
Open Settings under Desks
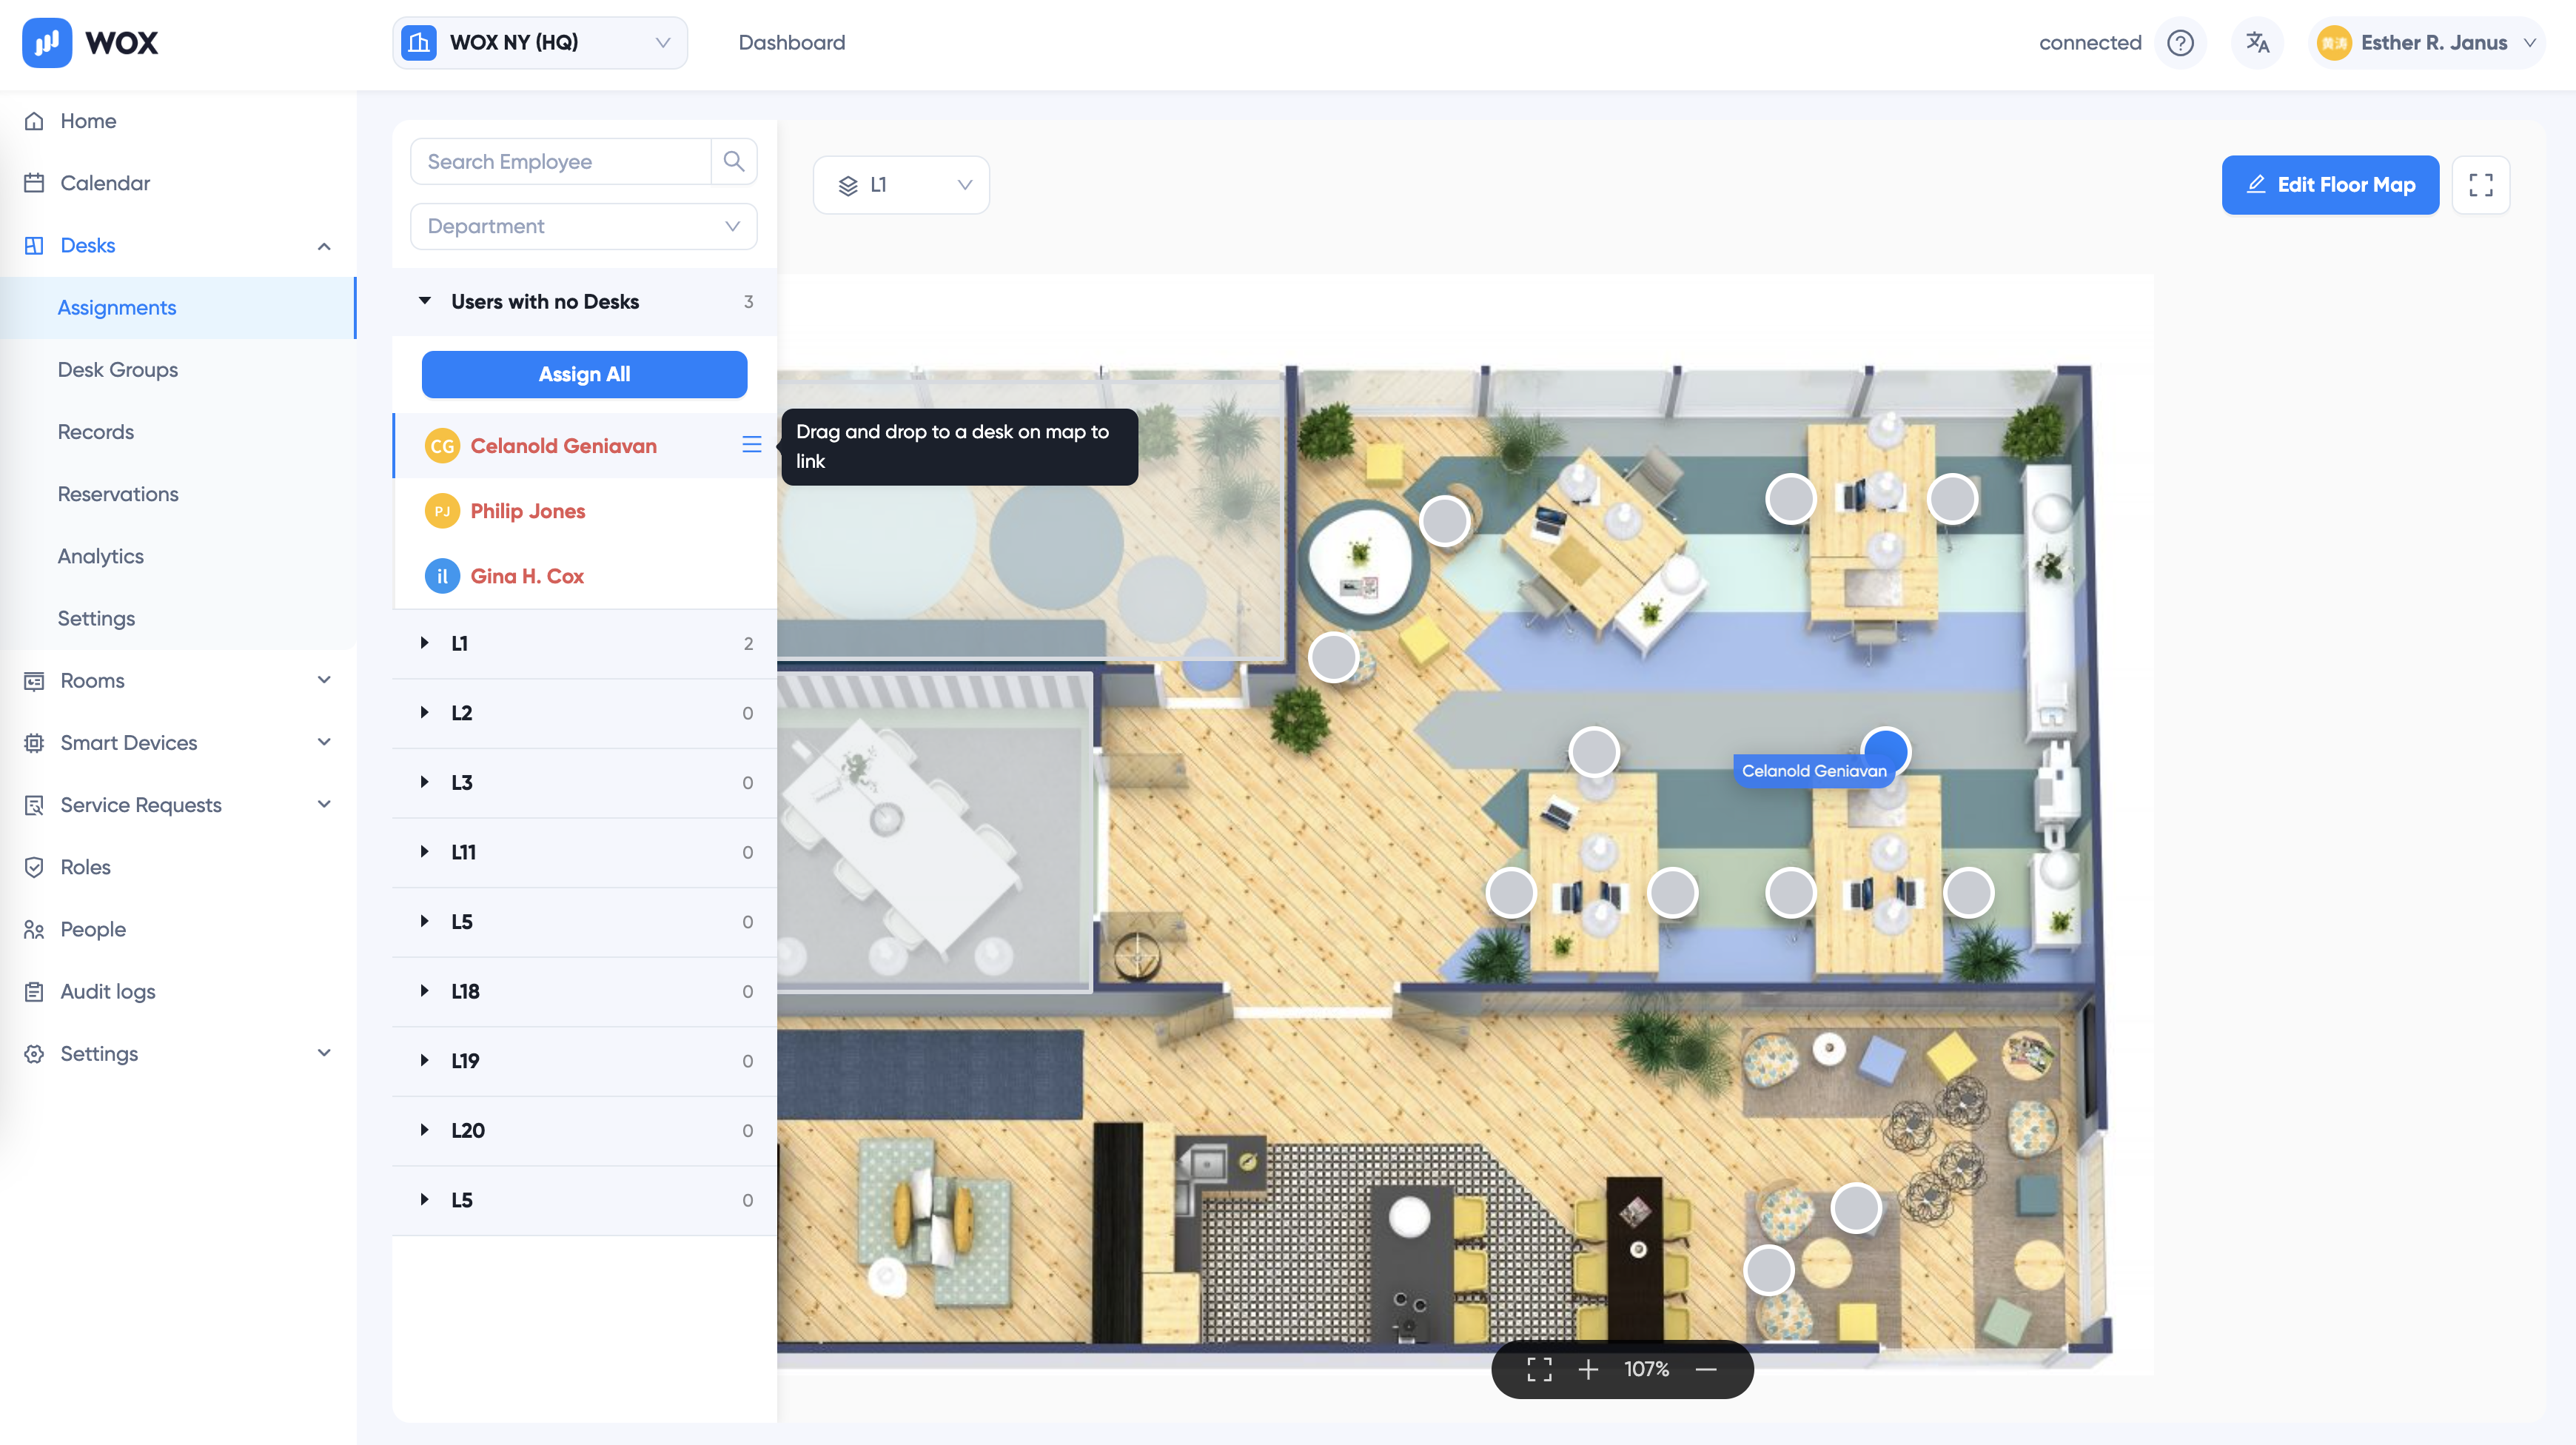(178, 618)
